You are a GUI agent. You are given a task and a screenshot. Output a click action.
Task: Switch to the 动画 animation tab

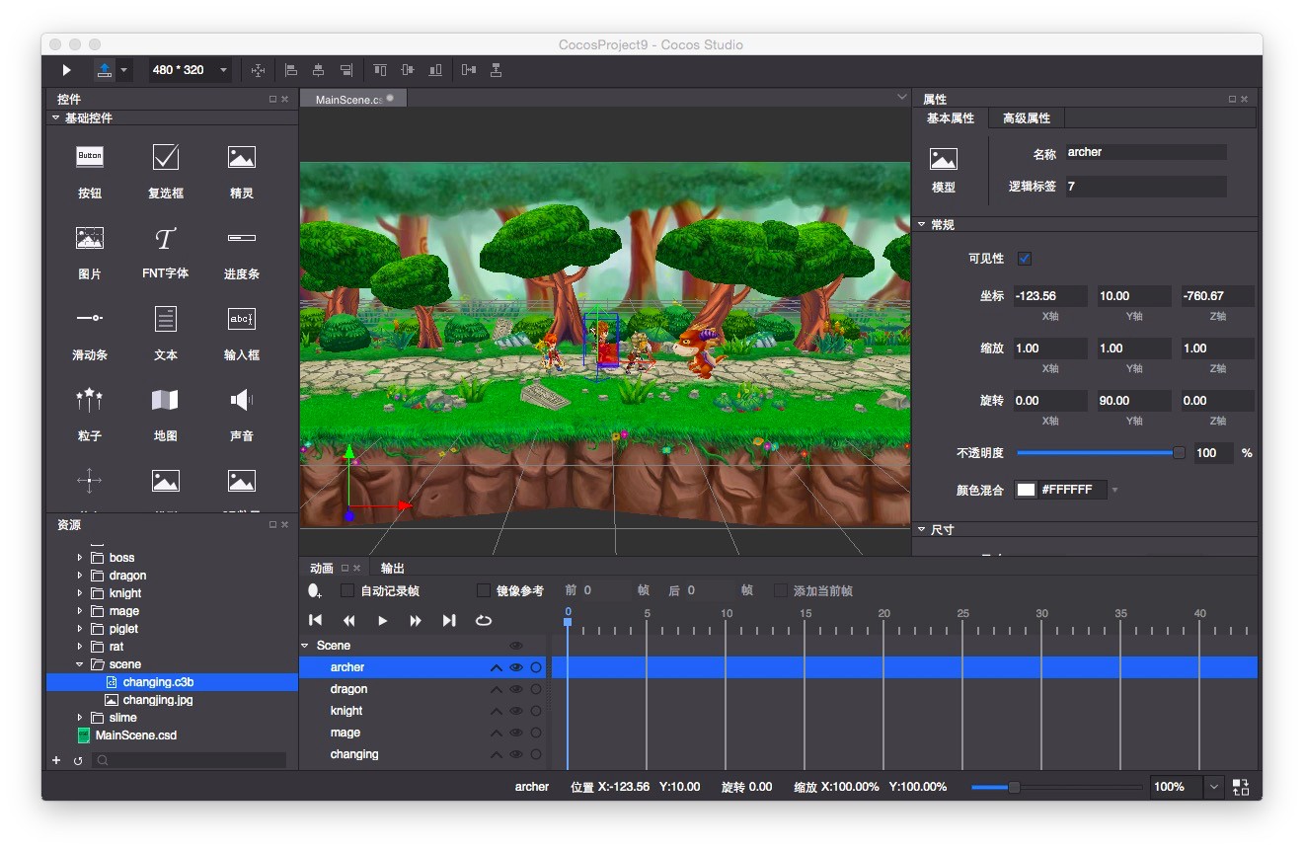pyautogui.click(x=322, y=568)
